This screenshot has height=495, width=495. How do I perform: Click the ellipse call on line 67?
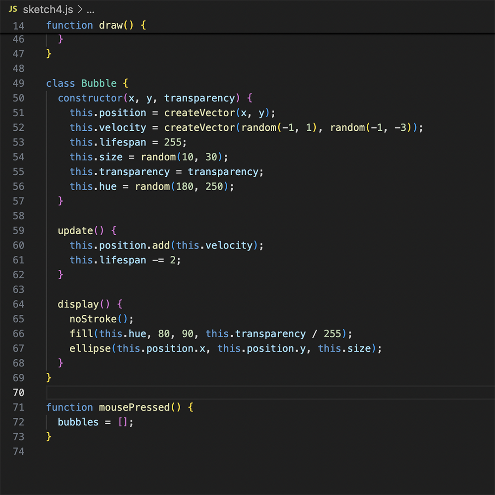90,348
